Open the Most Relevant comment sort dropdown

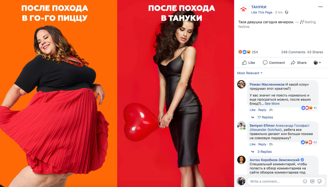250,73
